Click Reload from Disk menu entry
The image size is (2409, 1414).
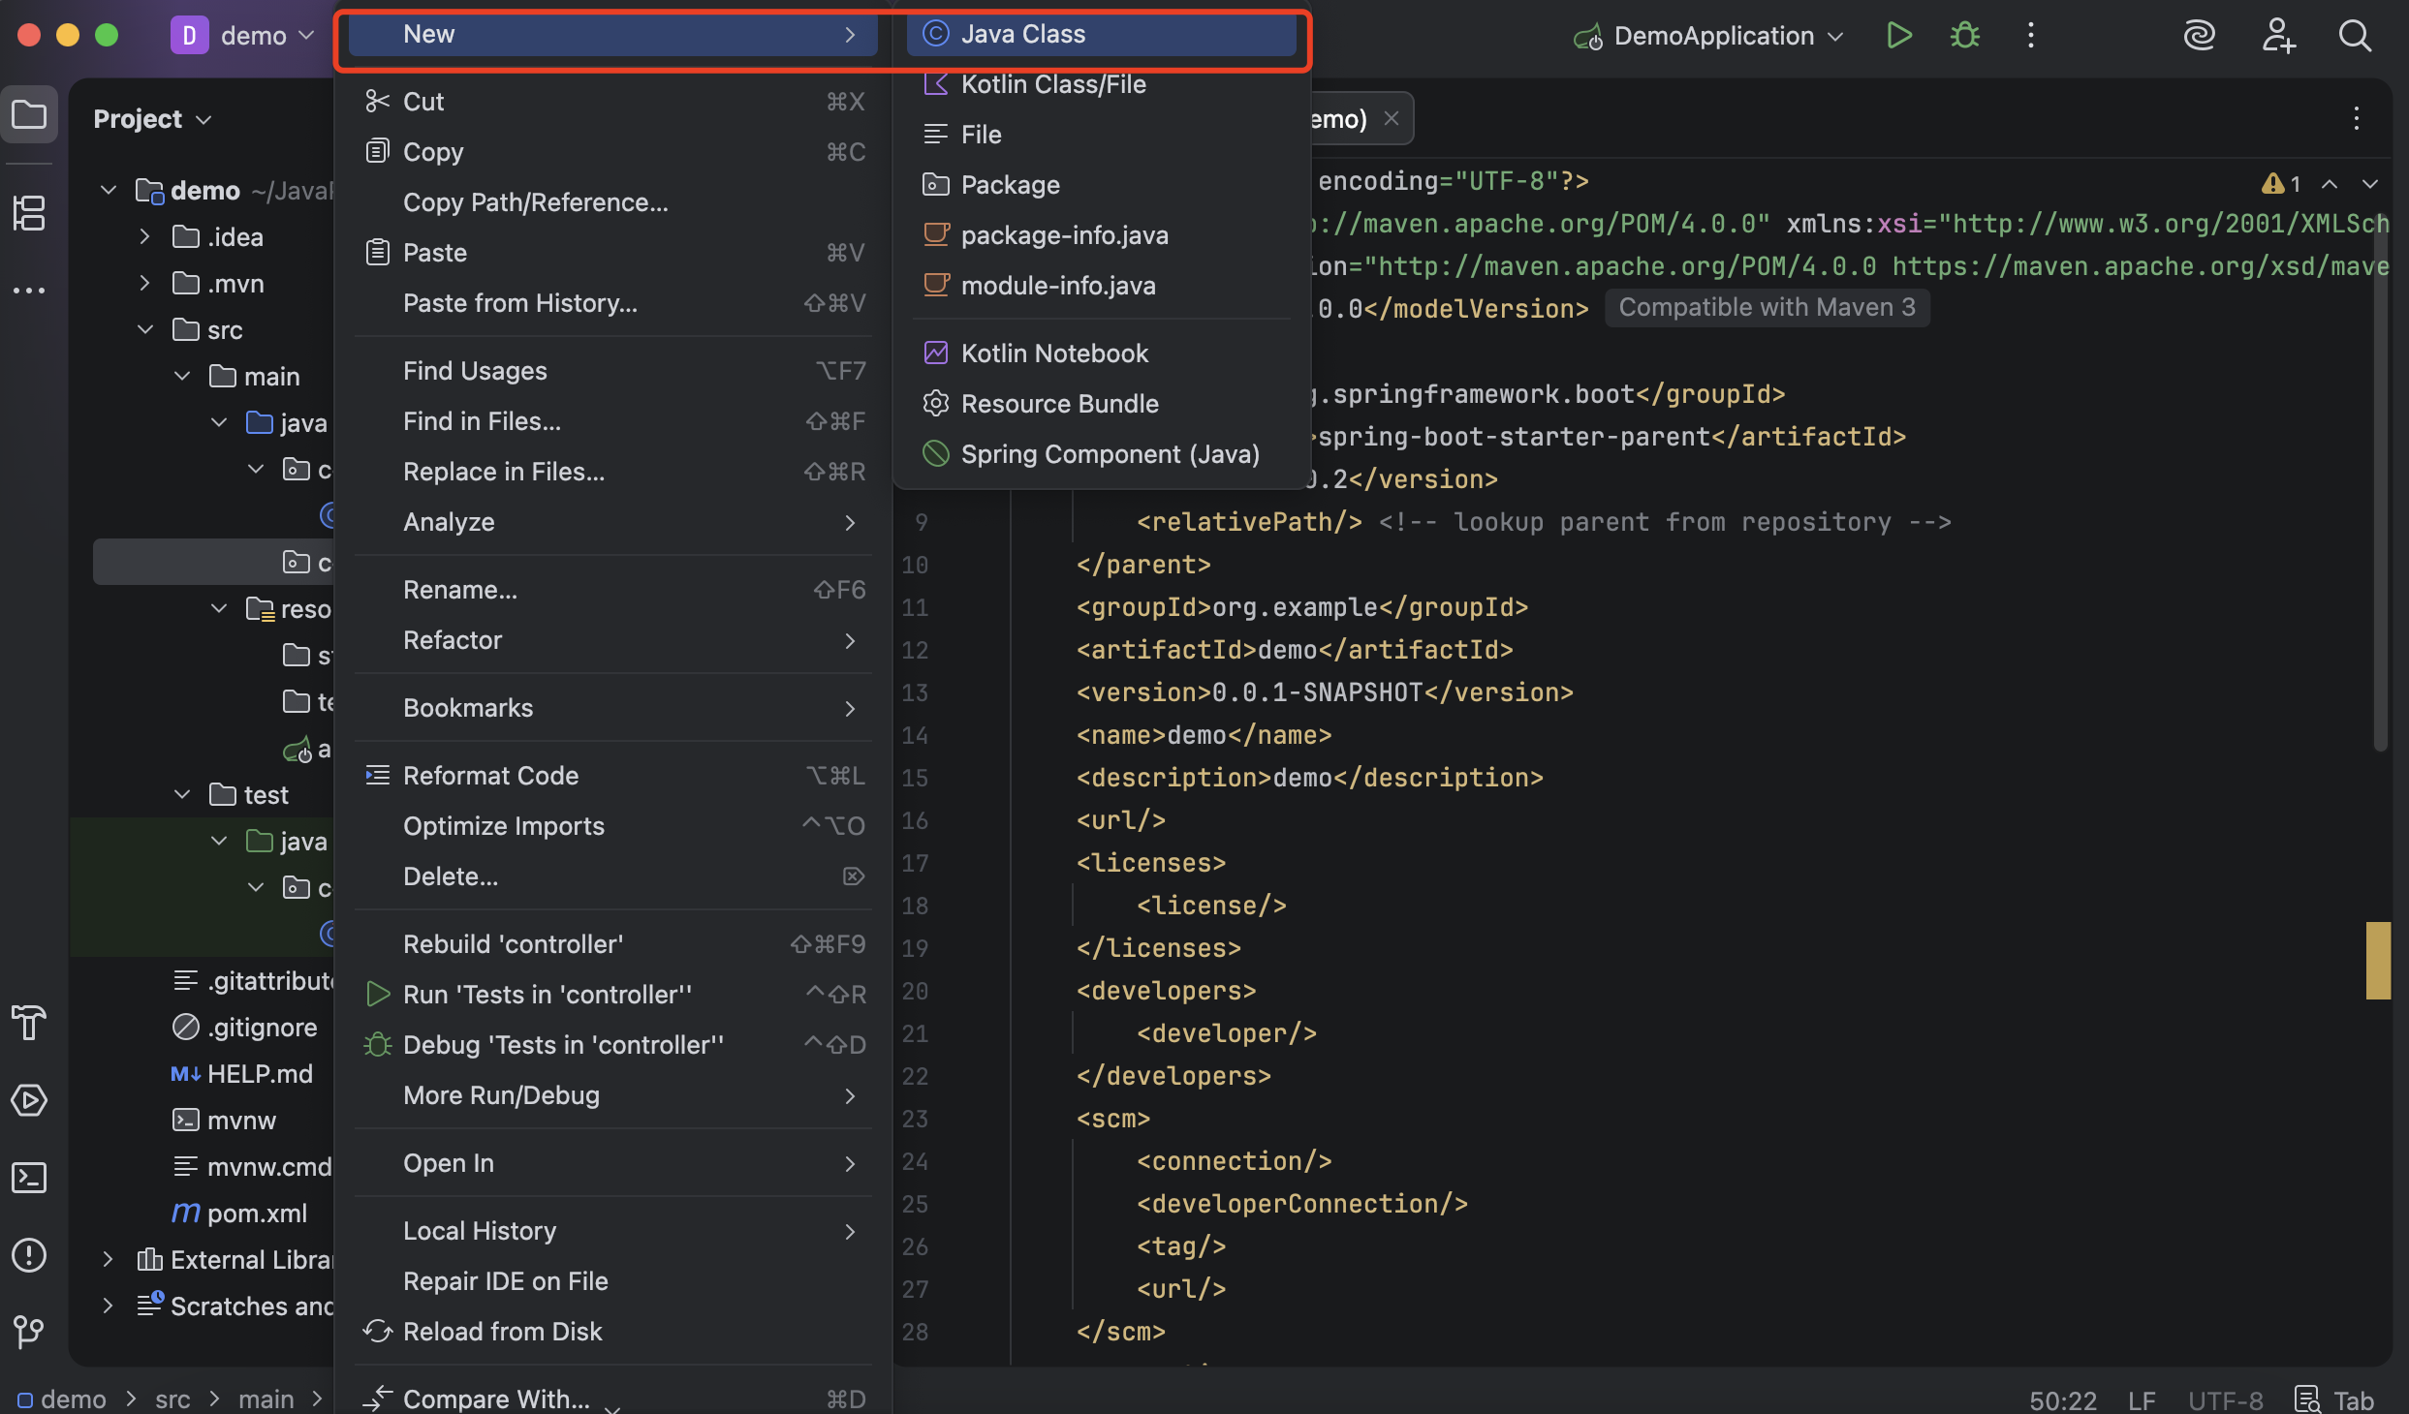pos(502,1332)
